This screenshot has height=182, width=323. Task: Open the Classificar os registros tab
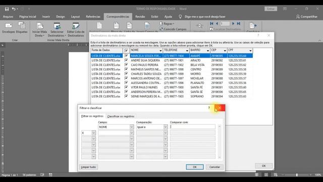coord(121,116)
